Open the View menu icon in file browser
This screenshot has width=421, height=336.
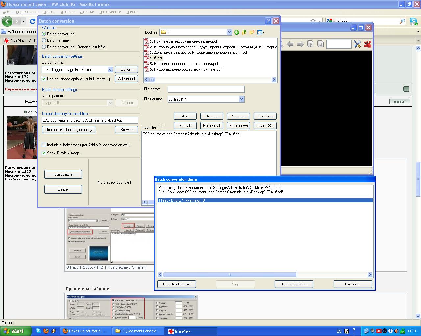(x=260, y=32)
